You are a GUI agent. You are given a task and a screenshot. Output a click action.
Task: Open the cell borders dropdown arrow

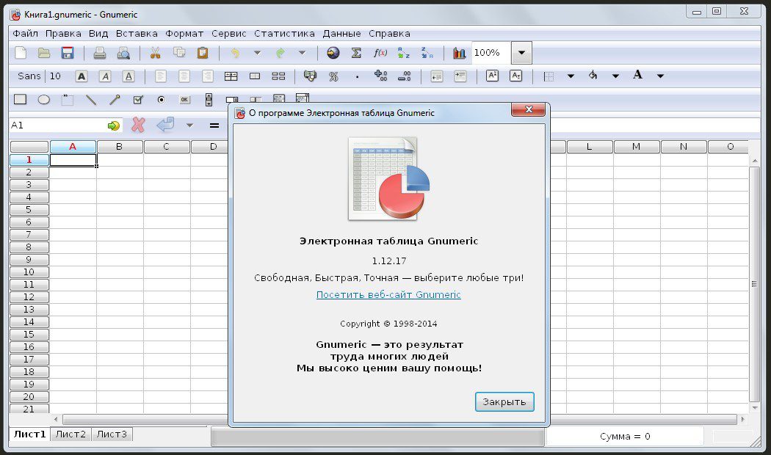[x=571, y=76]
